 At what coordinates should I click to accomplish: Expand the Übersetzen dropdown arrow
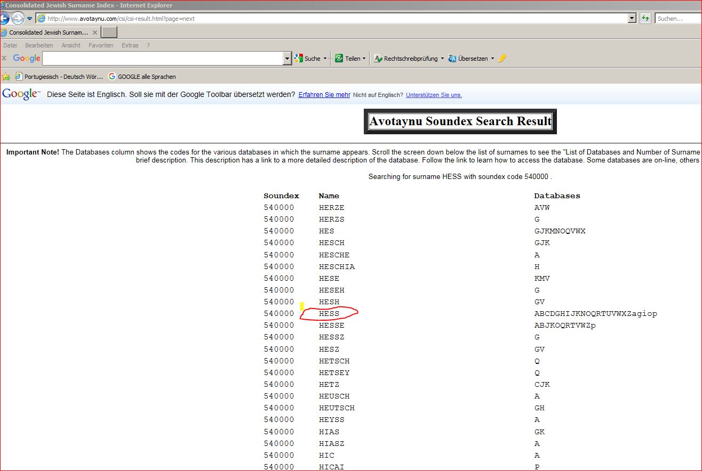[492, 59]
